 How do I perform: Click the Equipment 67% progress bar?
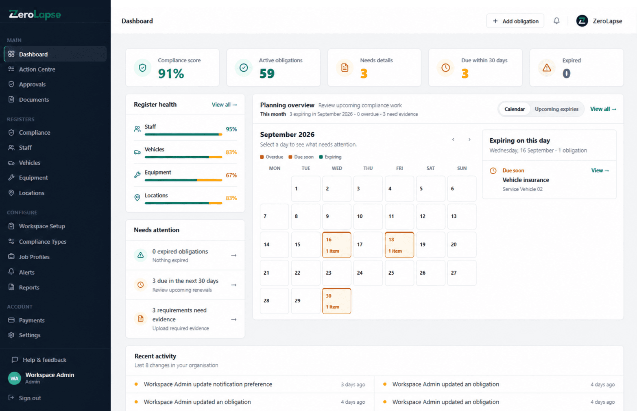[183, 180]
